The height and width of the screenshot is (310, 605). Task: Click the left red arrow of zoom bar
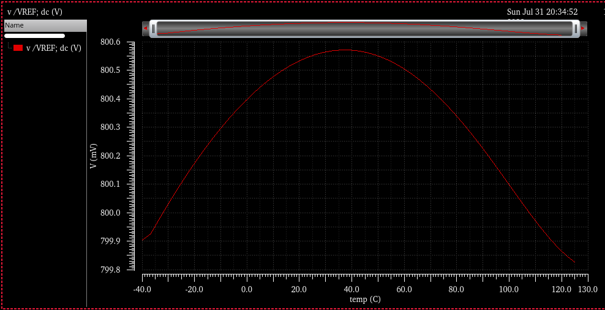[146, 29]
